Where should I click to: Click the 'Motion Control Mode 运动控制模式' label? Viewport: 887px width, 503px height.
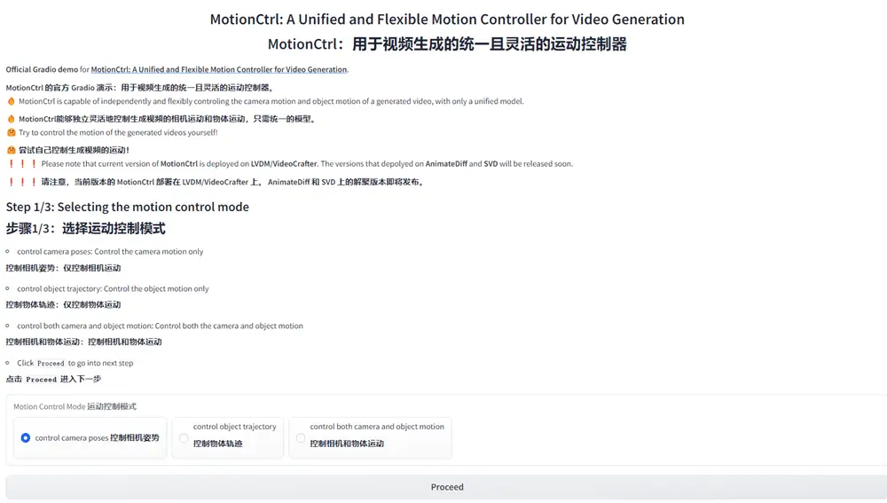click(x=75, y=406)
